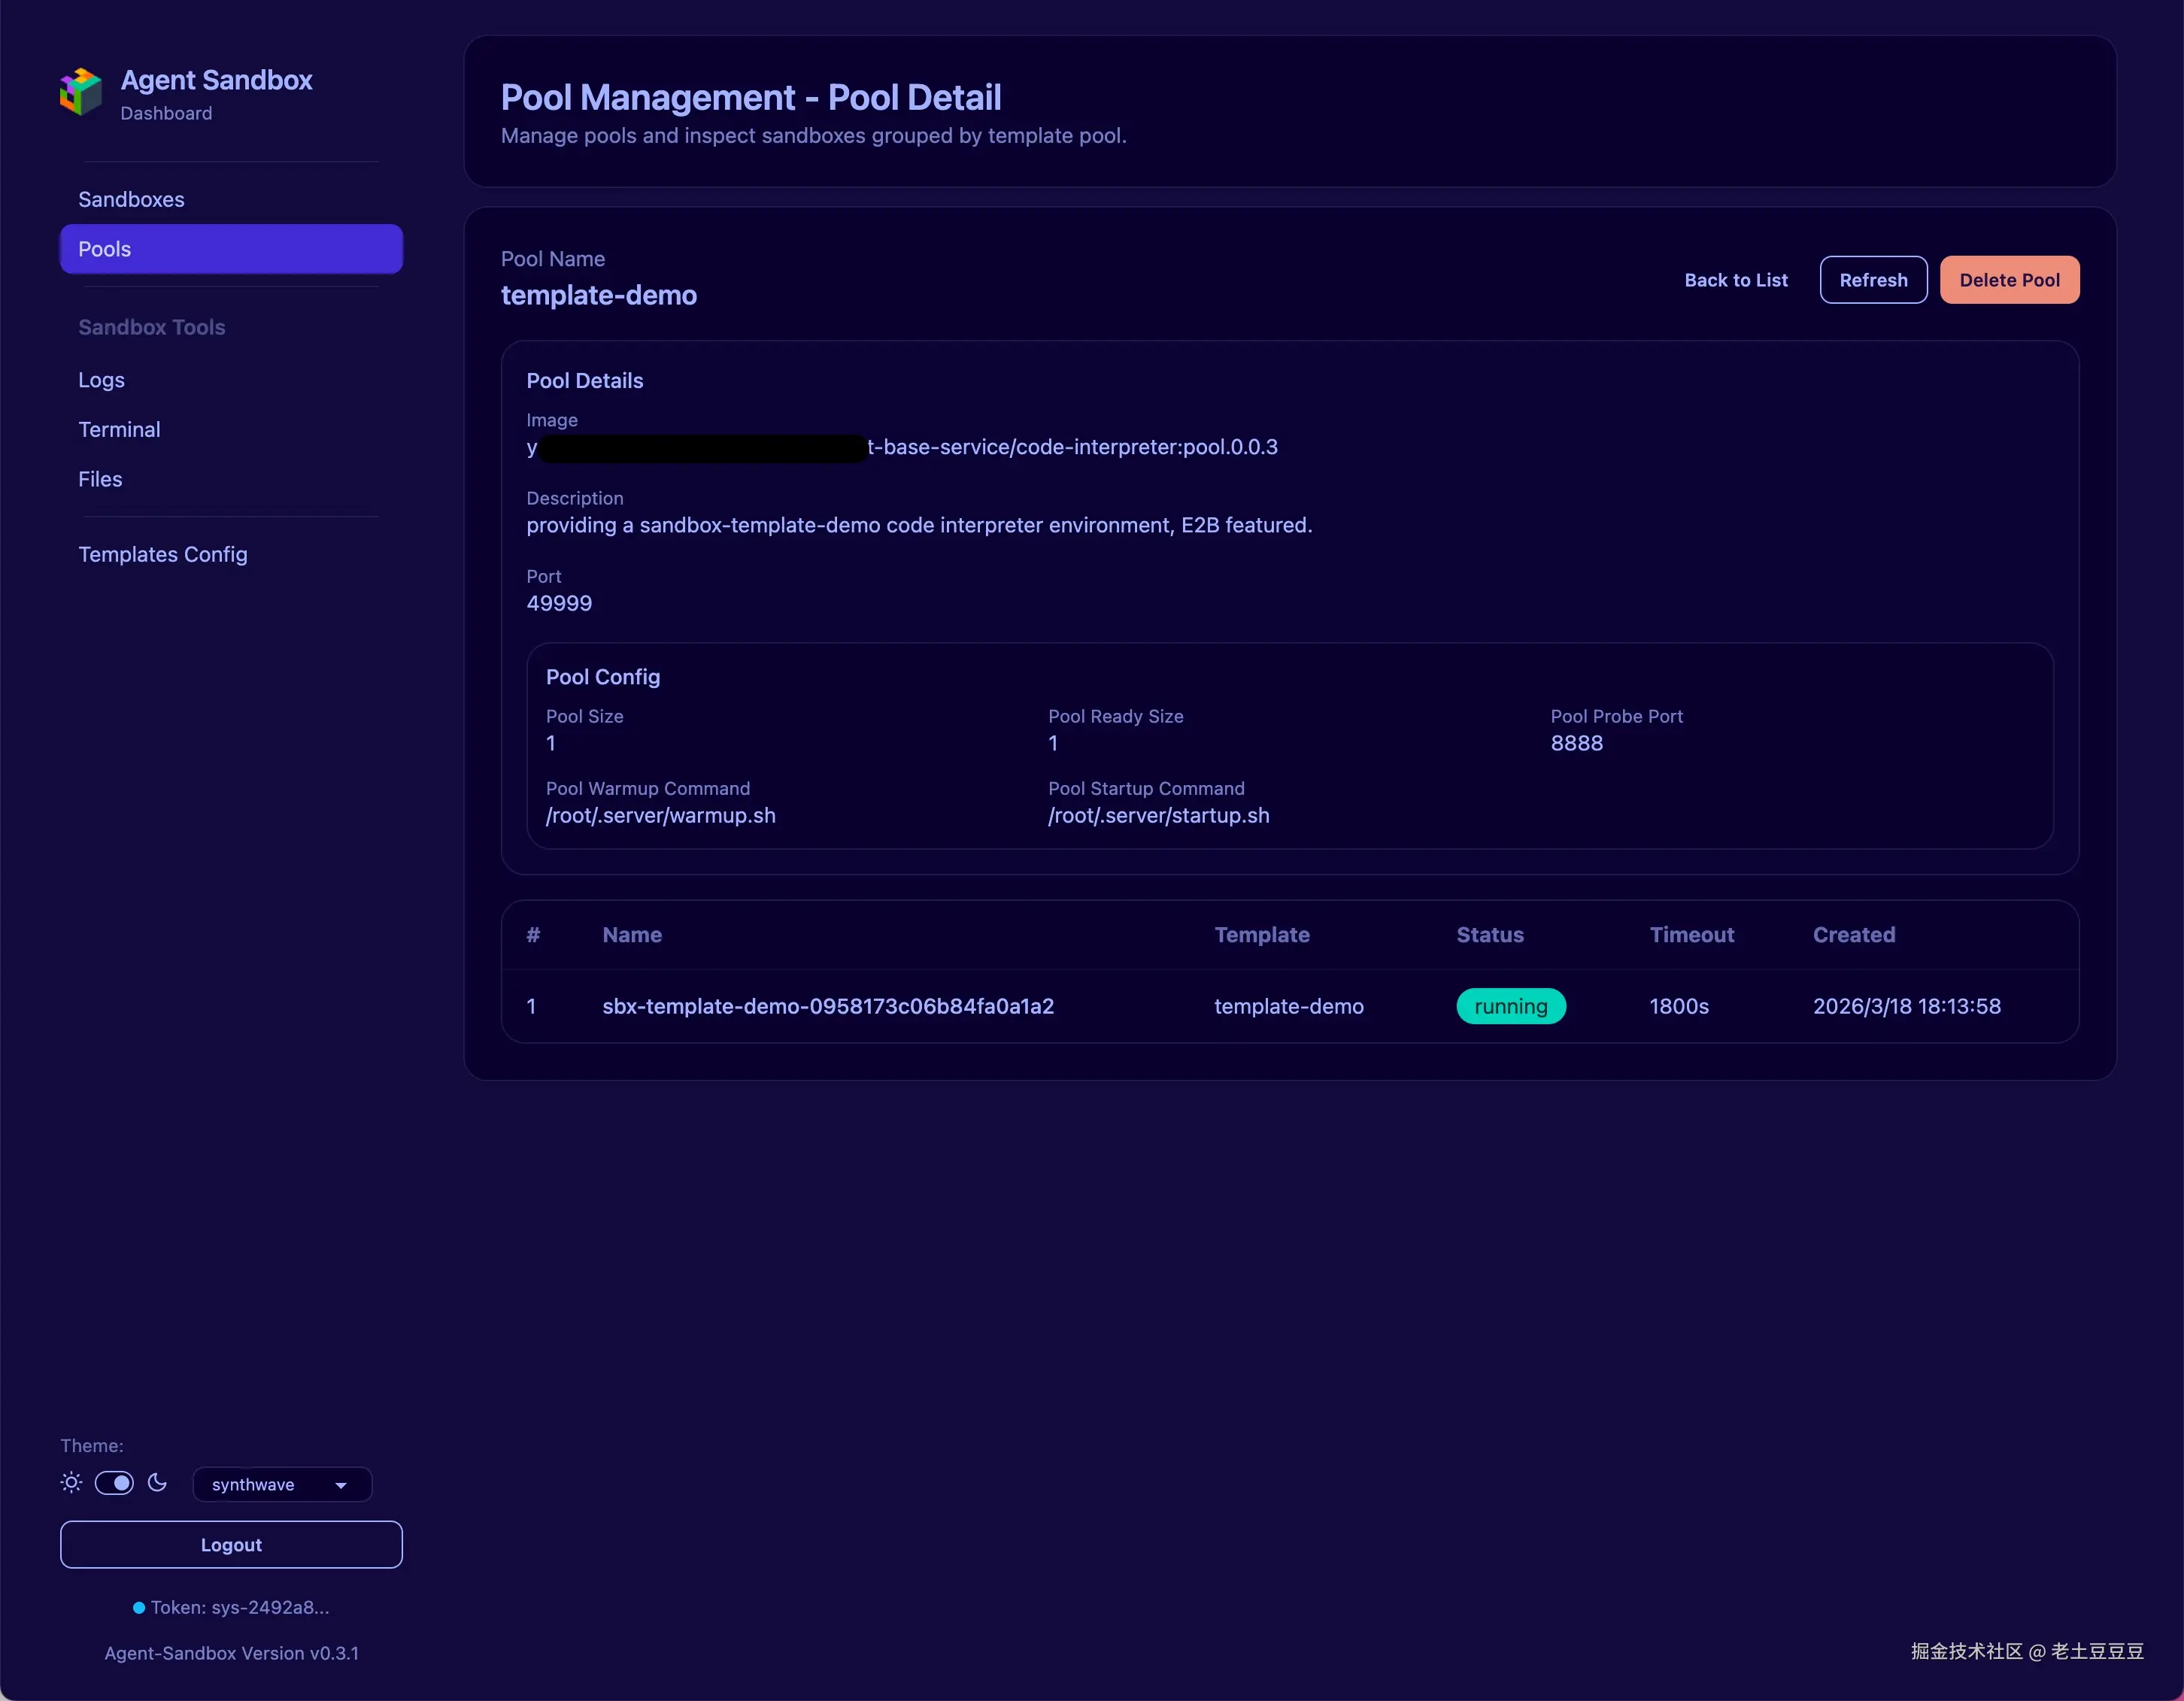Click the Delete Pool button
Screen dimensions: 2184x1701
2009,280
